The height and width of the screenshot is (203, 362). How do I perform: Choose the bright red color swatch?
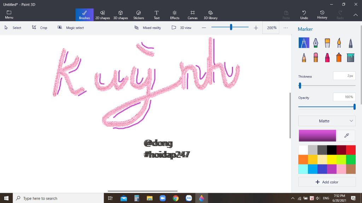[351, 150]
